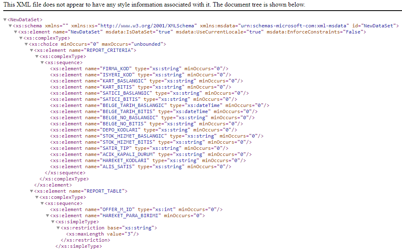
Task: Collapse the xs:schema node
Action: (10, 26)
